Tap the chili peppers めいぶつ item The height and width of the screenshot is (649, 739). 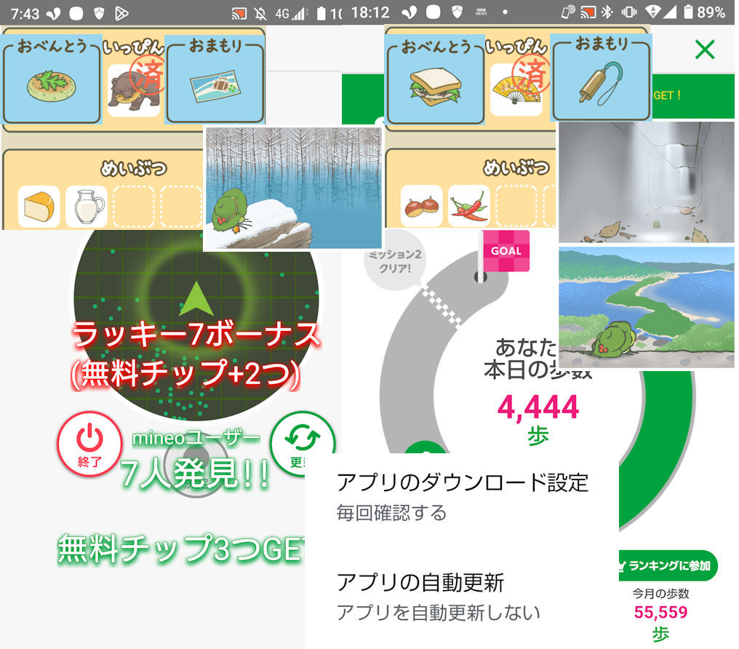pyautogui.click(x=469, y=207)
